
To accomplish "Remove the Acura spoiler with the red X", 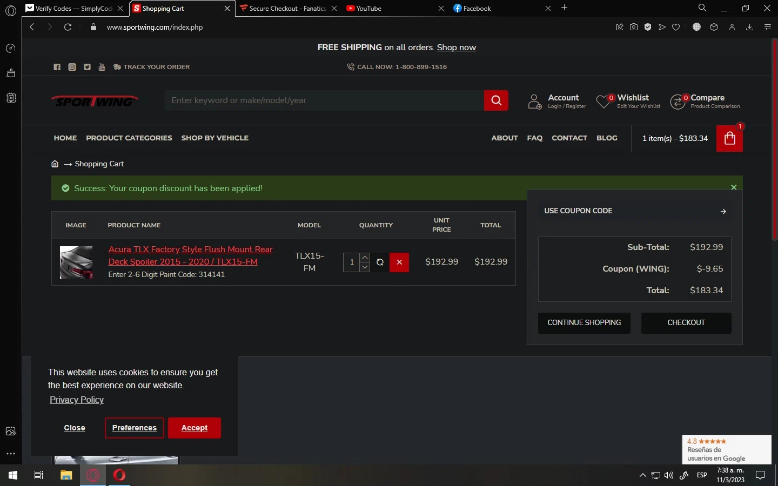I will point(399,262).
